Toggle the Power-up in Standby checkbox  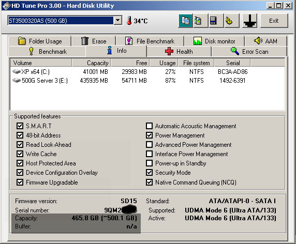pyautogui.click(x=150, y=163)
